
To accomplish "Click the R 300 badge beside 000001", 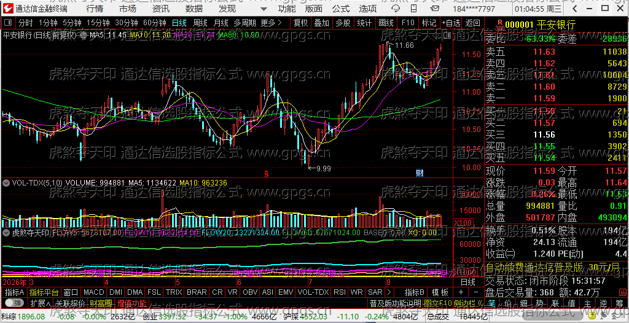I will (499, 25).
